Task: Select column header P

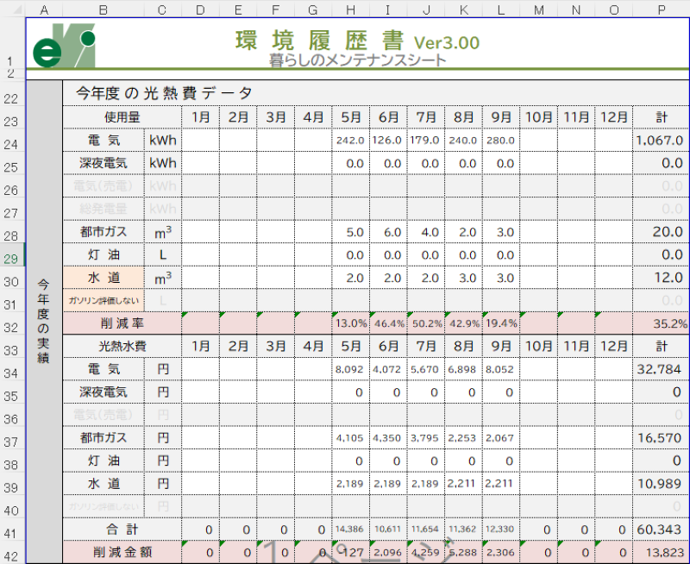Action: (x=661, y=9)
